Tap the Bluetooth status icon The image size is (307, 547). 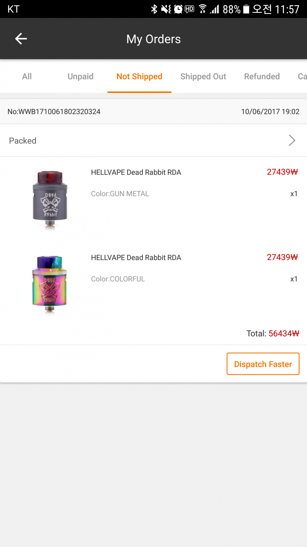click(154, 9)
